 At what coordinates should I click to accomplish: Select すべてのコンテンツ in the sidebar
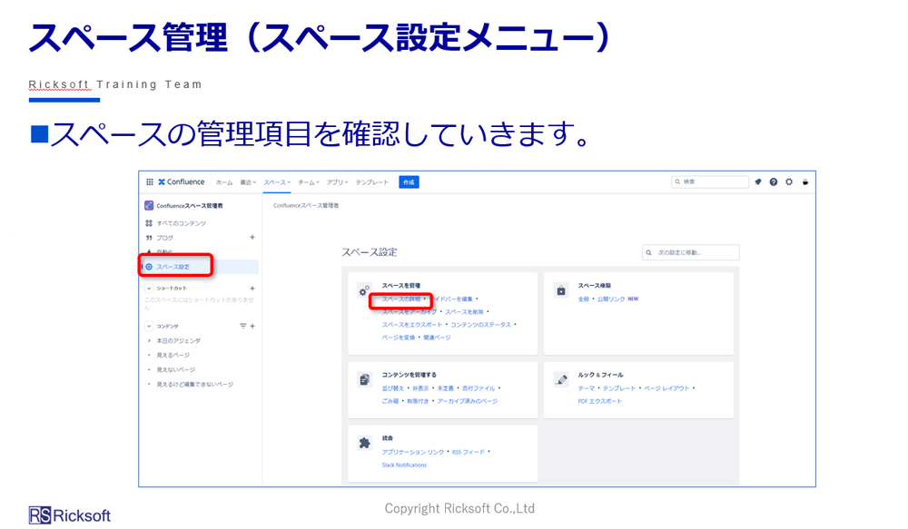tap(181, 223)
